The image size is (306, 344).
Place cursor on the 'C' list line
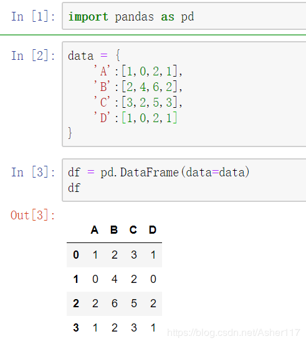tap(138, 102)
